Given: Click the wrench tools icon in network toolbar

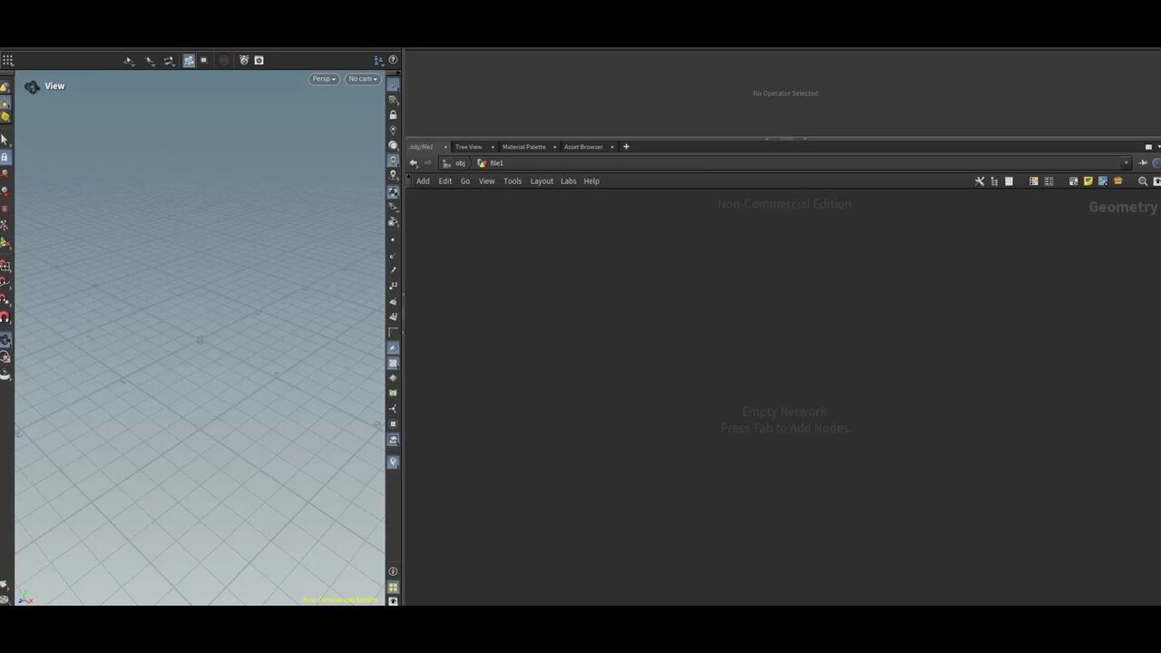Looking at the screenshot, I should pyautogui.click(x=980, y=181).
